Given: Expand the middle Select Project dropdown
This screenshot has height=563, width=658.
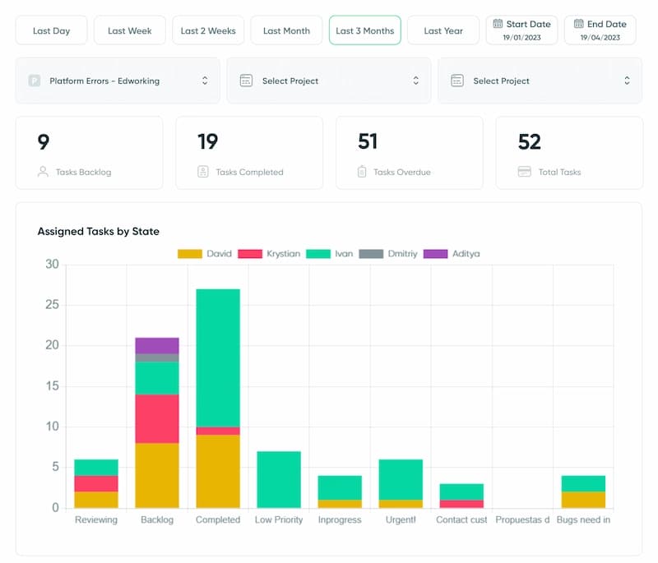Looking at the screenshot, I should (328, 81).
